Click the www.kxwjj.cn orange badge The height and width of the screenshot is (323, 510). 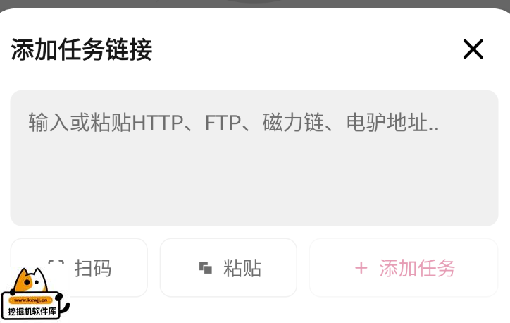pyautogui.click(x=30, y=300)
